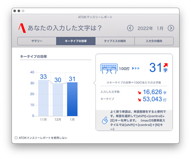Screen dimensions: 191x159
Task: Click the large 31 efficiency number
Action: (155, 67)
